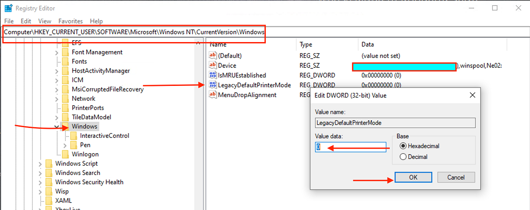The image size is (530, 210).
Task: Click the tree pane scroll up arrow
Action: 198,43
